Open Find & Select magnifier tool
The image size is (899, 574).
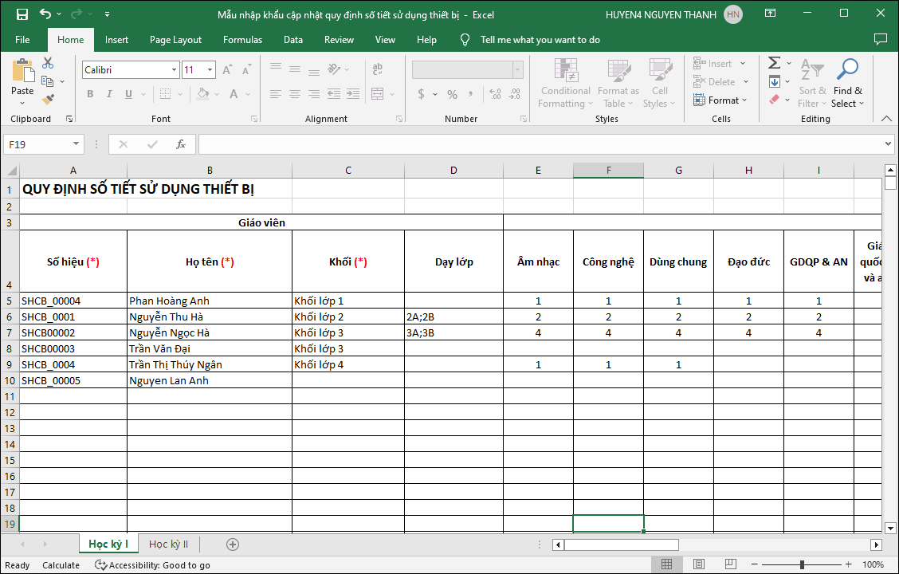tap(846, 84)
